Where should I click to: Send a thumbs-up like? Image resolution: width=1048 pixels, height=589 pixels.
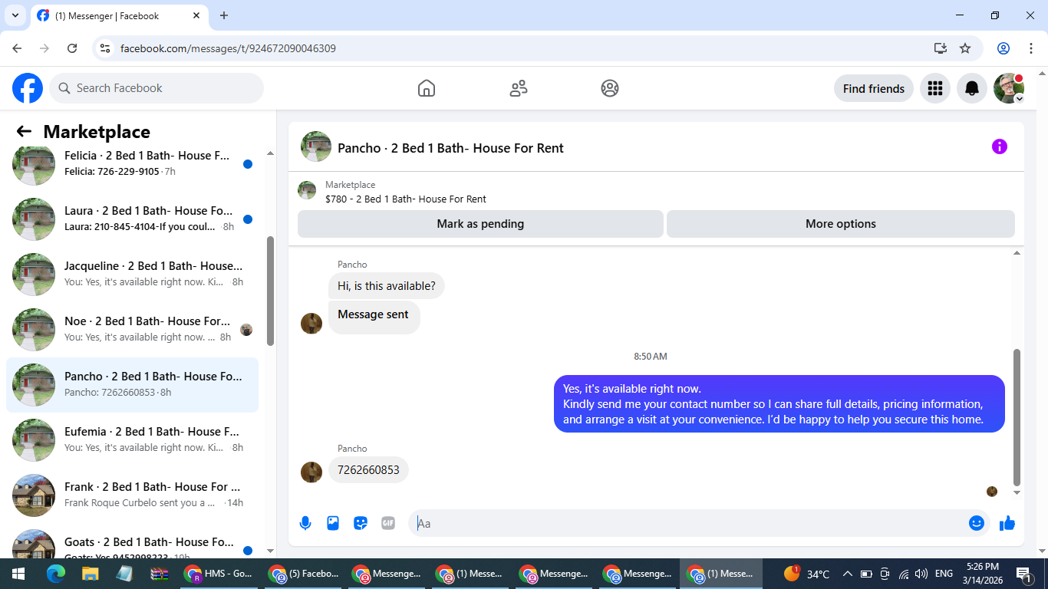click(1007, 523)
